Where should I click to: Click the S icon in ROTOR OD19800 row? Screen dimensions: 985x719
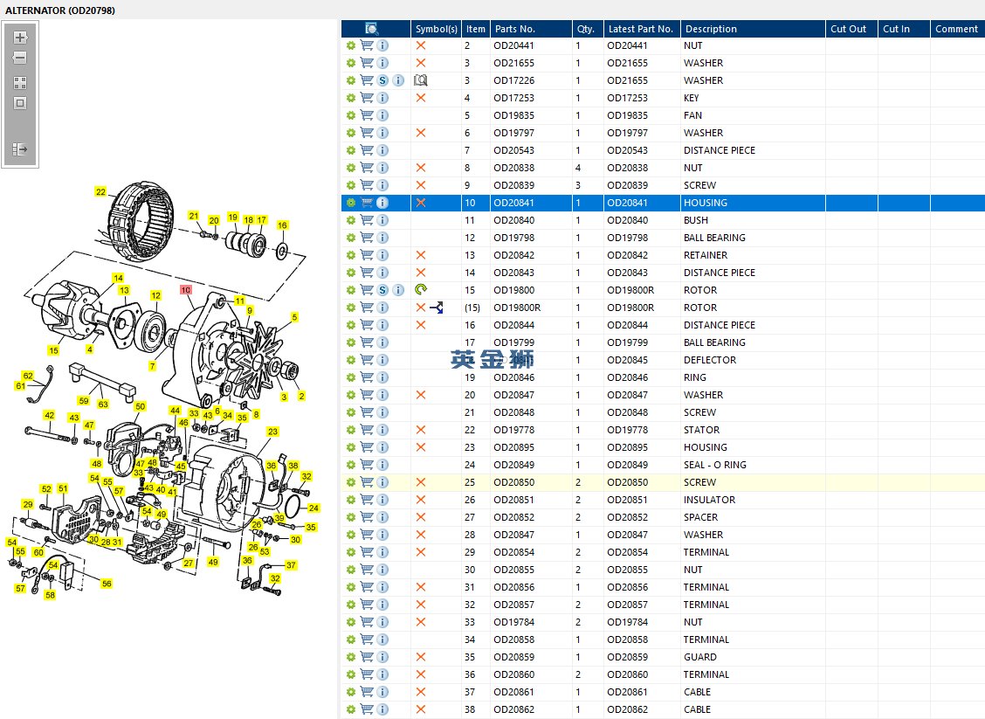tap(382, 290)
